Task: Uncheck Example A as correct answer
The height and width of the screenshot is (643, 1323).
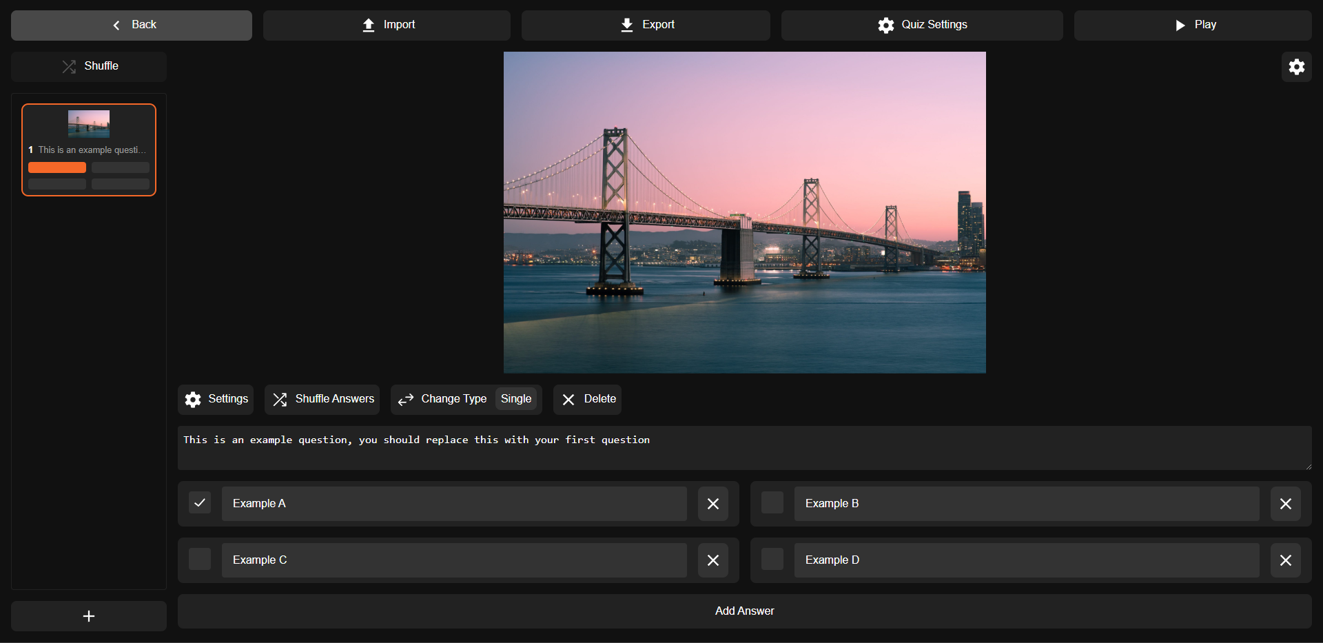Action: 200,503
